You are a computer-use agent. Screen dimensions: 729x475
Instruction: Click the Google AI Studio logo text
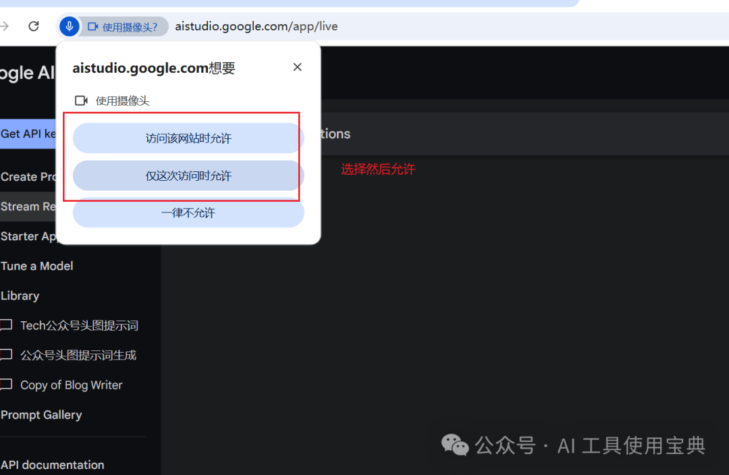(x=27, y=73)
